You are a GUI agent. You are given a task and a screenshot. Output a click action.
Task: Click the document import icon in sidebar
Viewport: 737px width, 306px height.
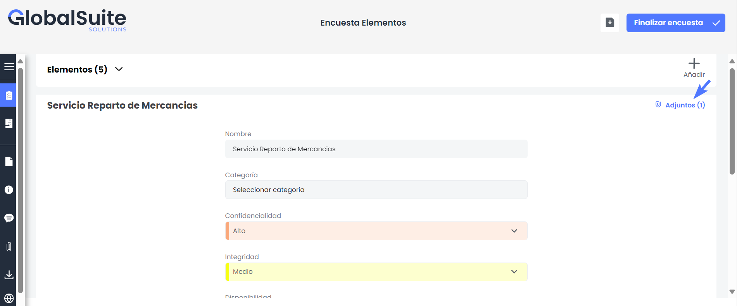click(x=9, y=123)
